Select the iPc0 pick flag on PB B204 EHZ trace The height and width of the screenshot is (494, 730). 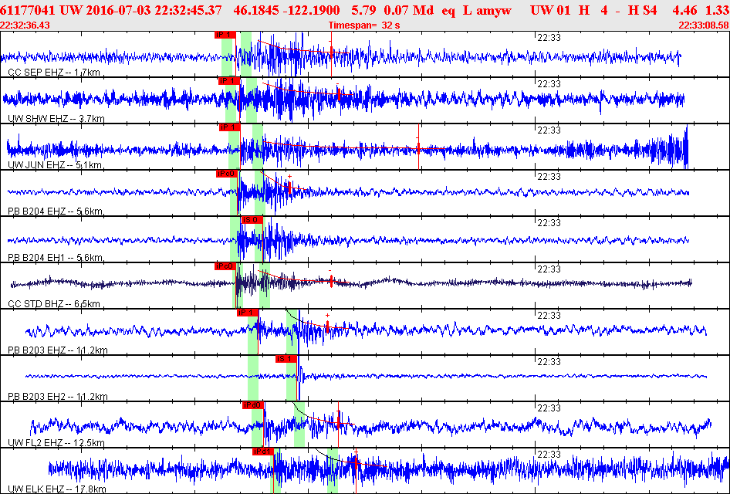tap(227, 174)
